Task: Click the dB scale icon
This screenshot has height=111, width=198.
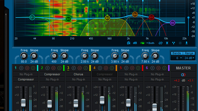Action: tap(135, 43)
